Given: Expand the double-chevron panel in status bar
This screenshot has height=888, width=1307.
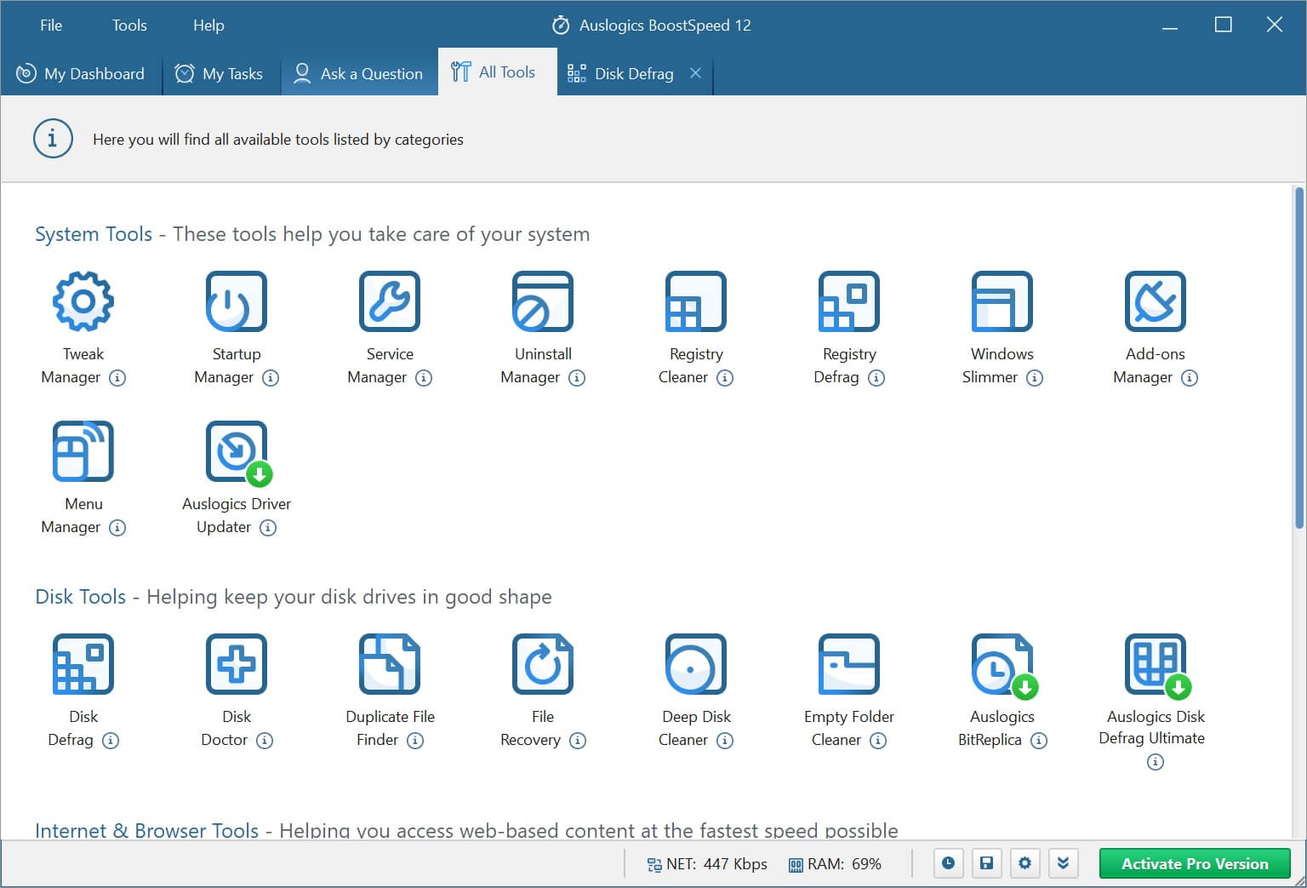Looking at the screenshot, I should tap(1063, 863).
